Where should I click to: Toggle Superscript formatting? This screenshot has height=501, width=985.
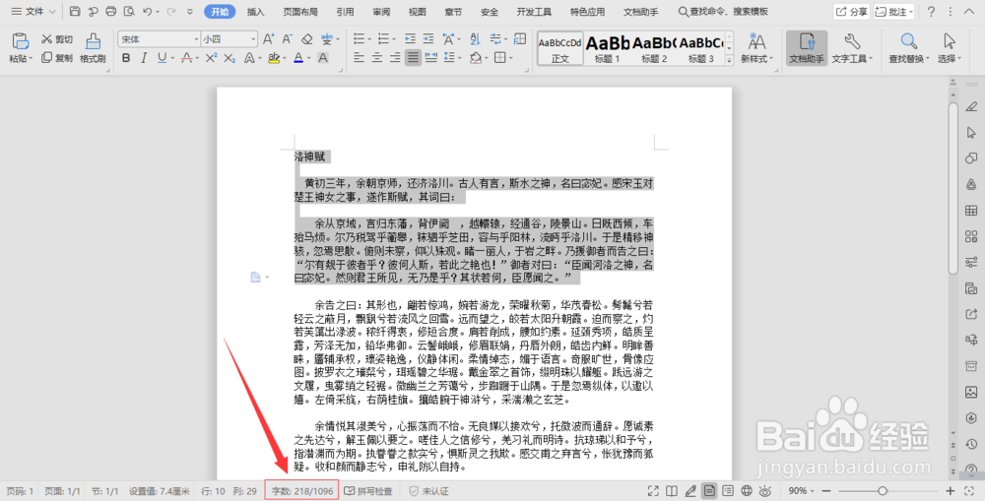[211, 58]
